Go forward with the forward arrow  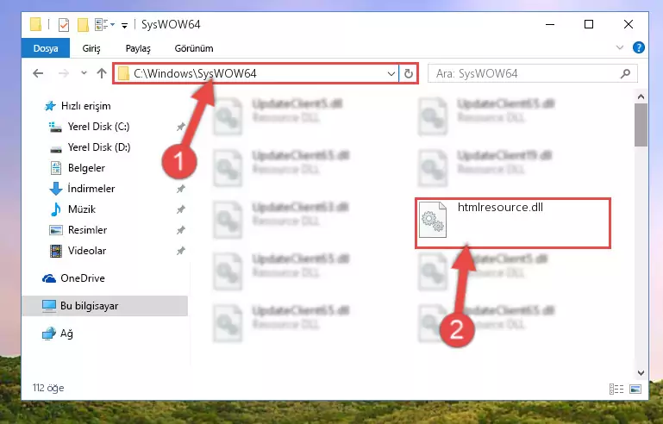[64, 73]
